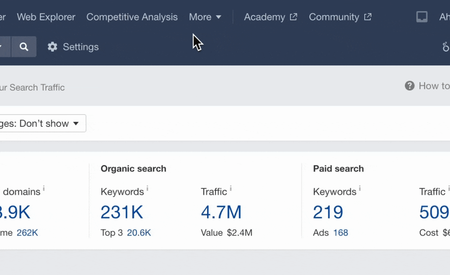Click info icon next to domains label
The width and height of the screenshot is (450, 275).
click(44, 188)
